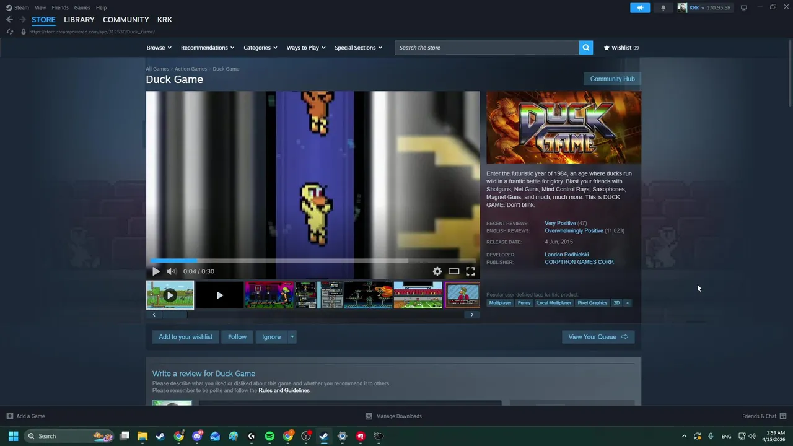Open the Wishlist with star icon
This screenshot has height=446, width=793.
[621, 48]
